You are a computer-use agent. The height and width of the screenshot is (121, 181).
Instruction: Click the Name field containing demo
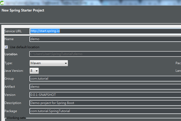(105, 39)
